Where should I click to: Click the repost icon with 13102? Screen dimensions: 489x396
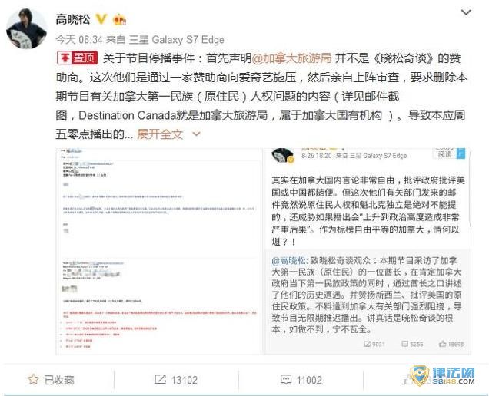tap(160, 379)
